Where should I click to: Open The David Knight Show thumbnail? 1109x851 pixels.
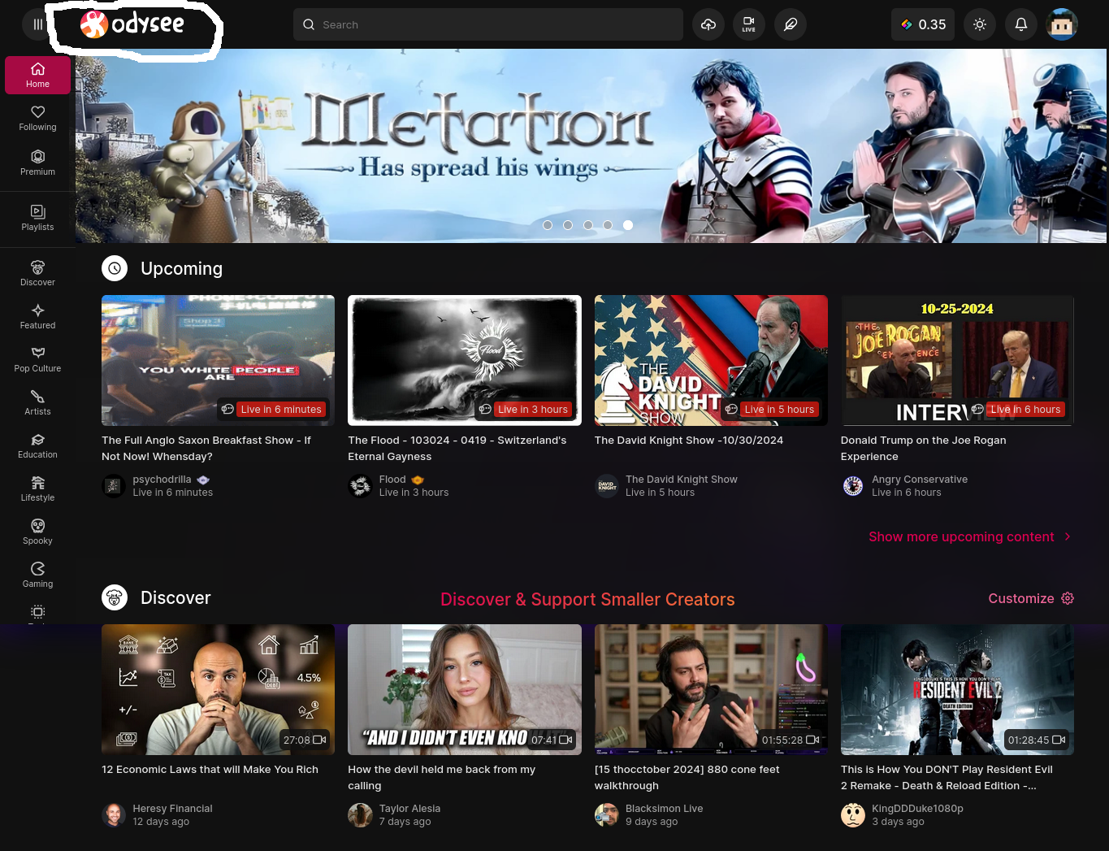click(x=711, y=360)
